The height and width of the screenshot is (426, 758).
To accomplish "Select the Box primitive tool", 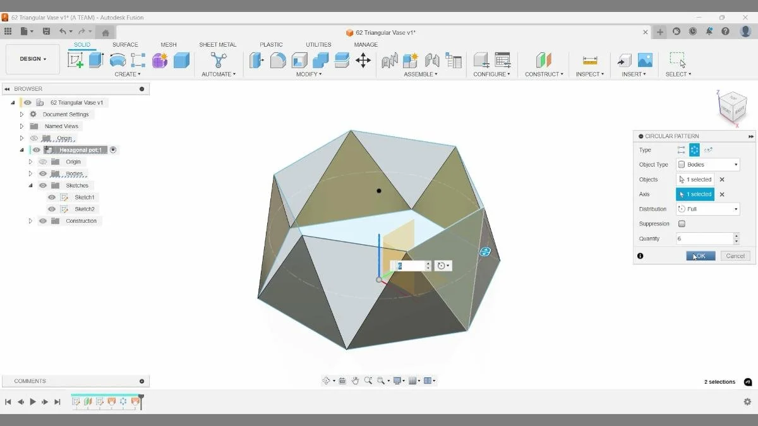I will coord(181,60).
